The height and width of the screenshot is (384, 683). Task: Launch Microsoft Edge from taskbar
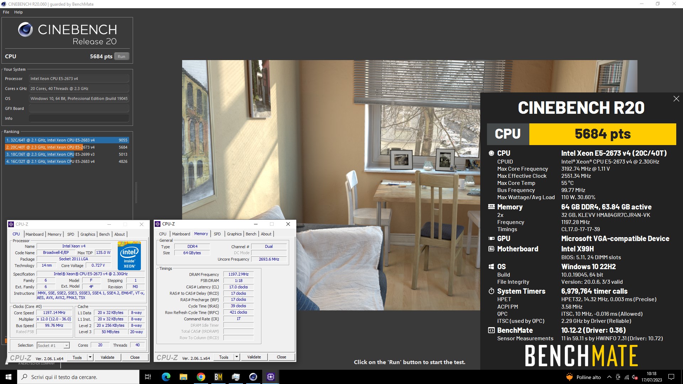pyautogui.click(x=166, y=377)
